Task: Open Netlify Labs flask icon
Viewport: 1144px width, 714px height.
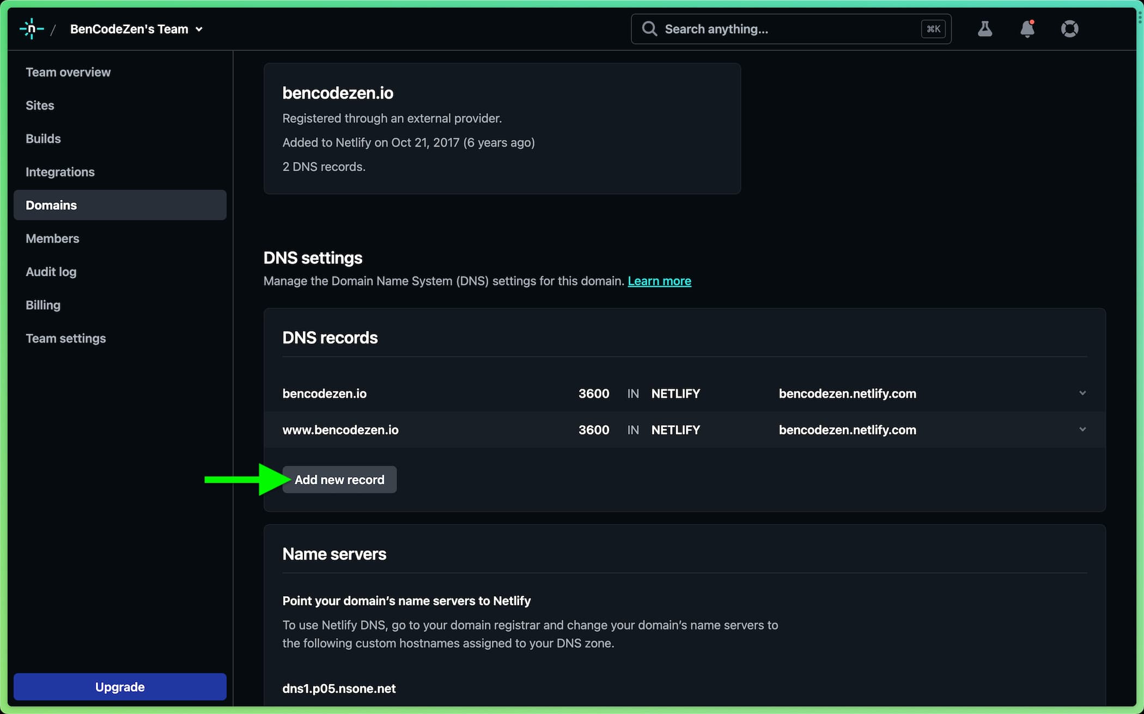Action: point(984,29)
